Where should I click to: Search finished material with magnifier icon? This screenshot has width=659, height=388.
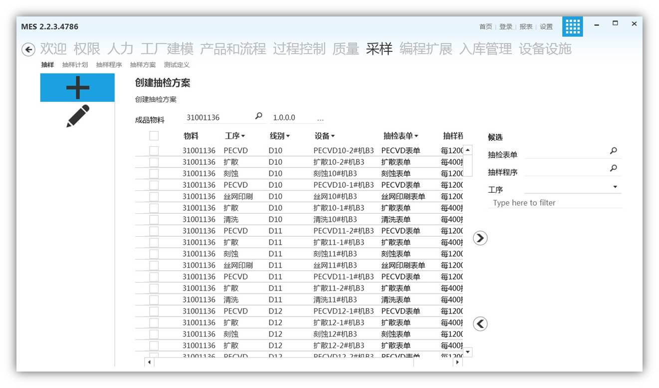[258, 116]
